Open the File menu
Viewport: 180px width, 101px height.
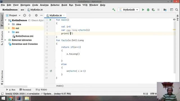point(3,5)
